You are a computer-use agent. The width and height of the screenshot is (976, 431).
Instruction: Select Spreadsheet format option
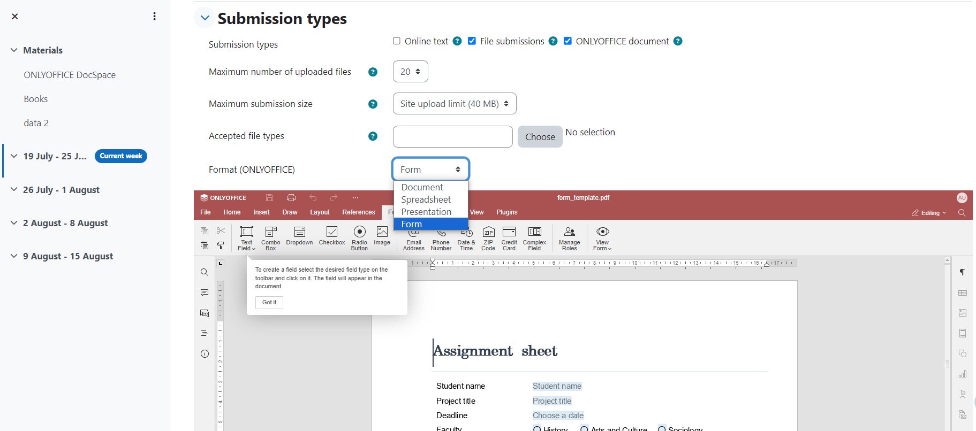click(431, 199)
